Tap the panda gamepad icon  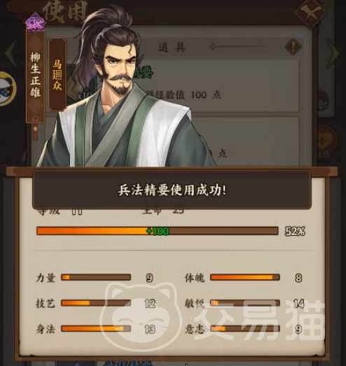coord(6,89)
